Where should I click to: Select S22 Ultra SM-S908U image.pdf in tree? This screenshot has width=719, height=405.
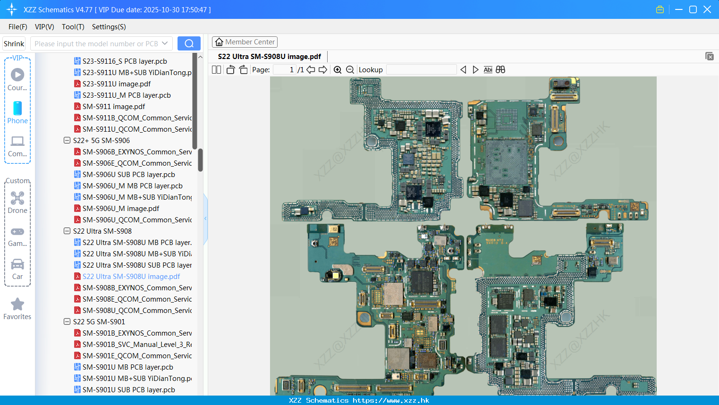[x=127, y=276]
